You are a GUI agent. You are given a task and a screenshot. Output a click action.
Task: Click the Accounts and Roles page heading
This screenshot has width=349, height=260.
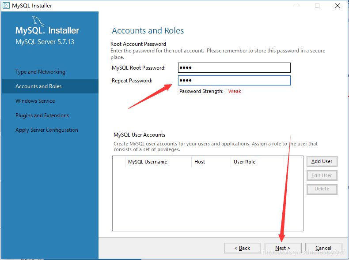tap(148, 31)
